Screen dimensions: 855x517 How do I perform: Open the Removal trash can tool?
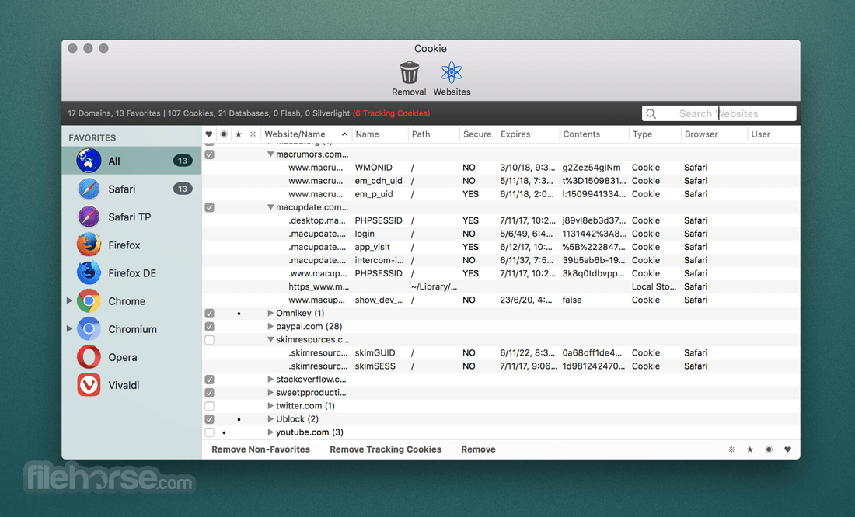(409, 72)
